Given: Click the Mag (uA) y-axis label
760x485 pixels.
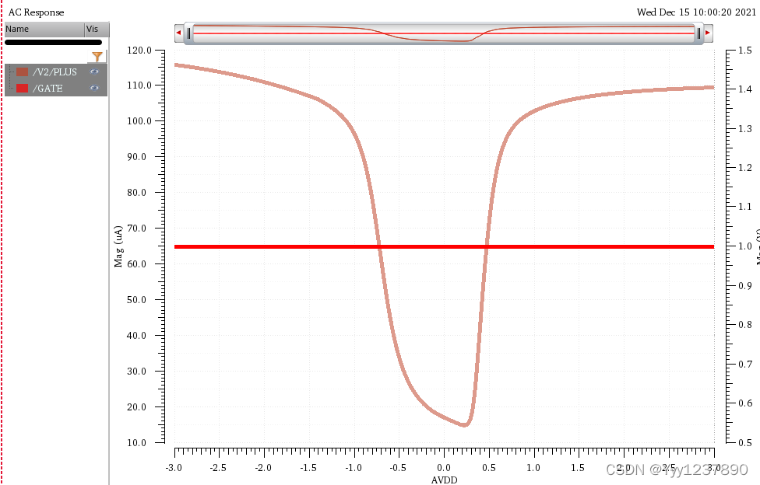Looking at the screenshot, I should [x=118, y=246].
